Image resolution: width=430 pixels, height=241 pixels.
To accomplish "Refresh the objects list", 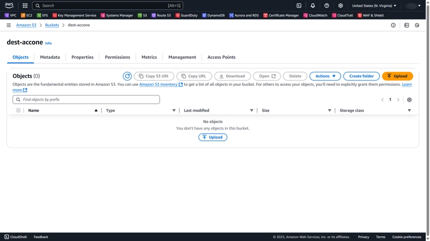I will [127, 76].
